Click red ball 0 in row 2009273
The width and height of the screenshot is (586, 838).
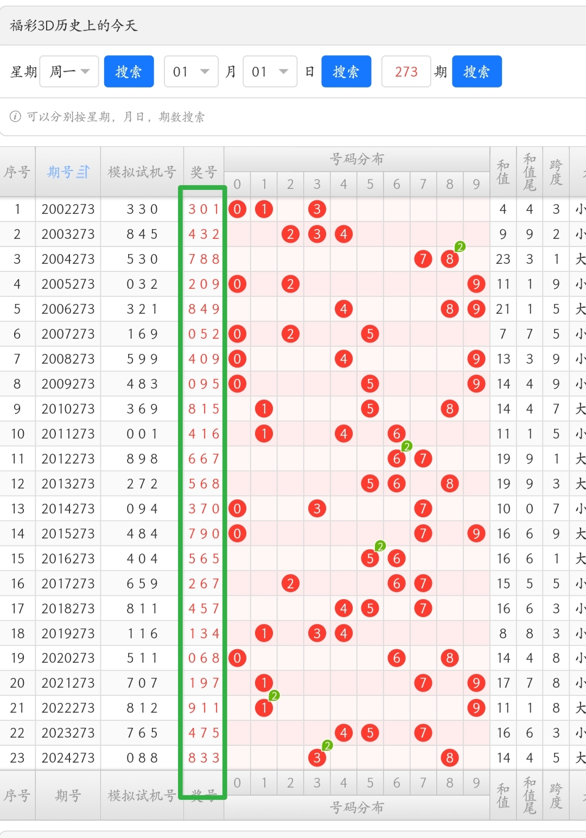click(x=237, y=384)
